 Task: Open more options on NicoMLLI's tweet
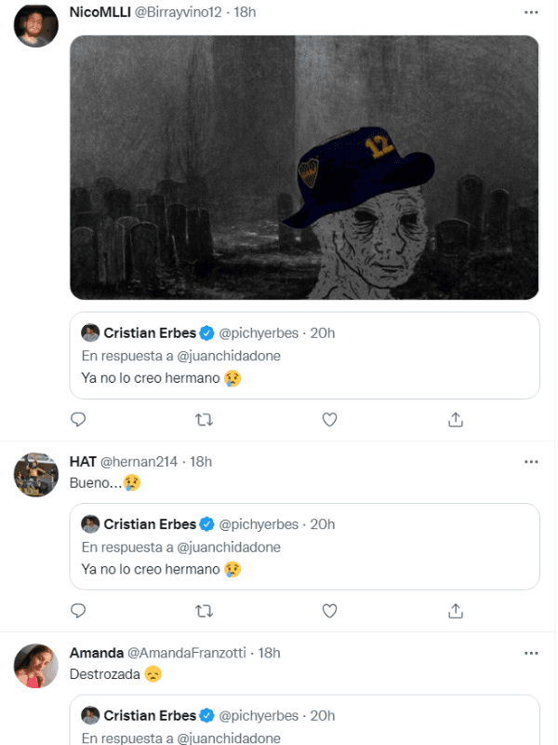tap(531, 12)
